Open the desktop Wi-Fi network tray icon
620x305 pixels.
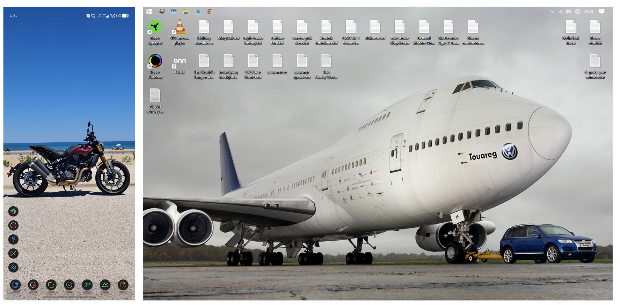(x=561, y=12)
